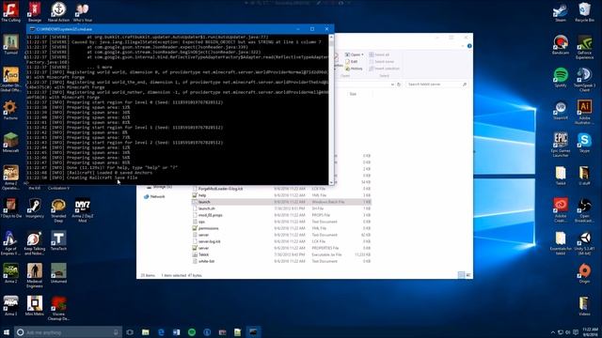This screenshot has height=338, width=602.
Task: Open the Explorer ribbon Open dropdown
Action: tap(354, 54)
